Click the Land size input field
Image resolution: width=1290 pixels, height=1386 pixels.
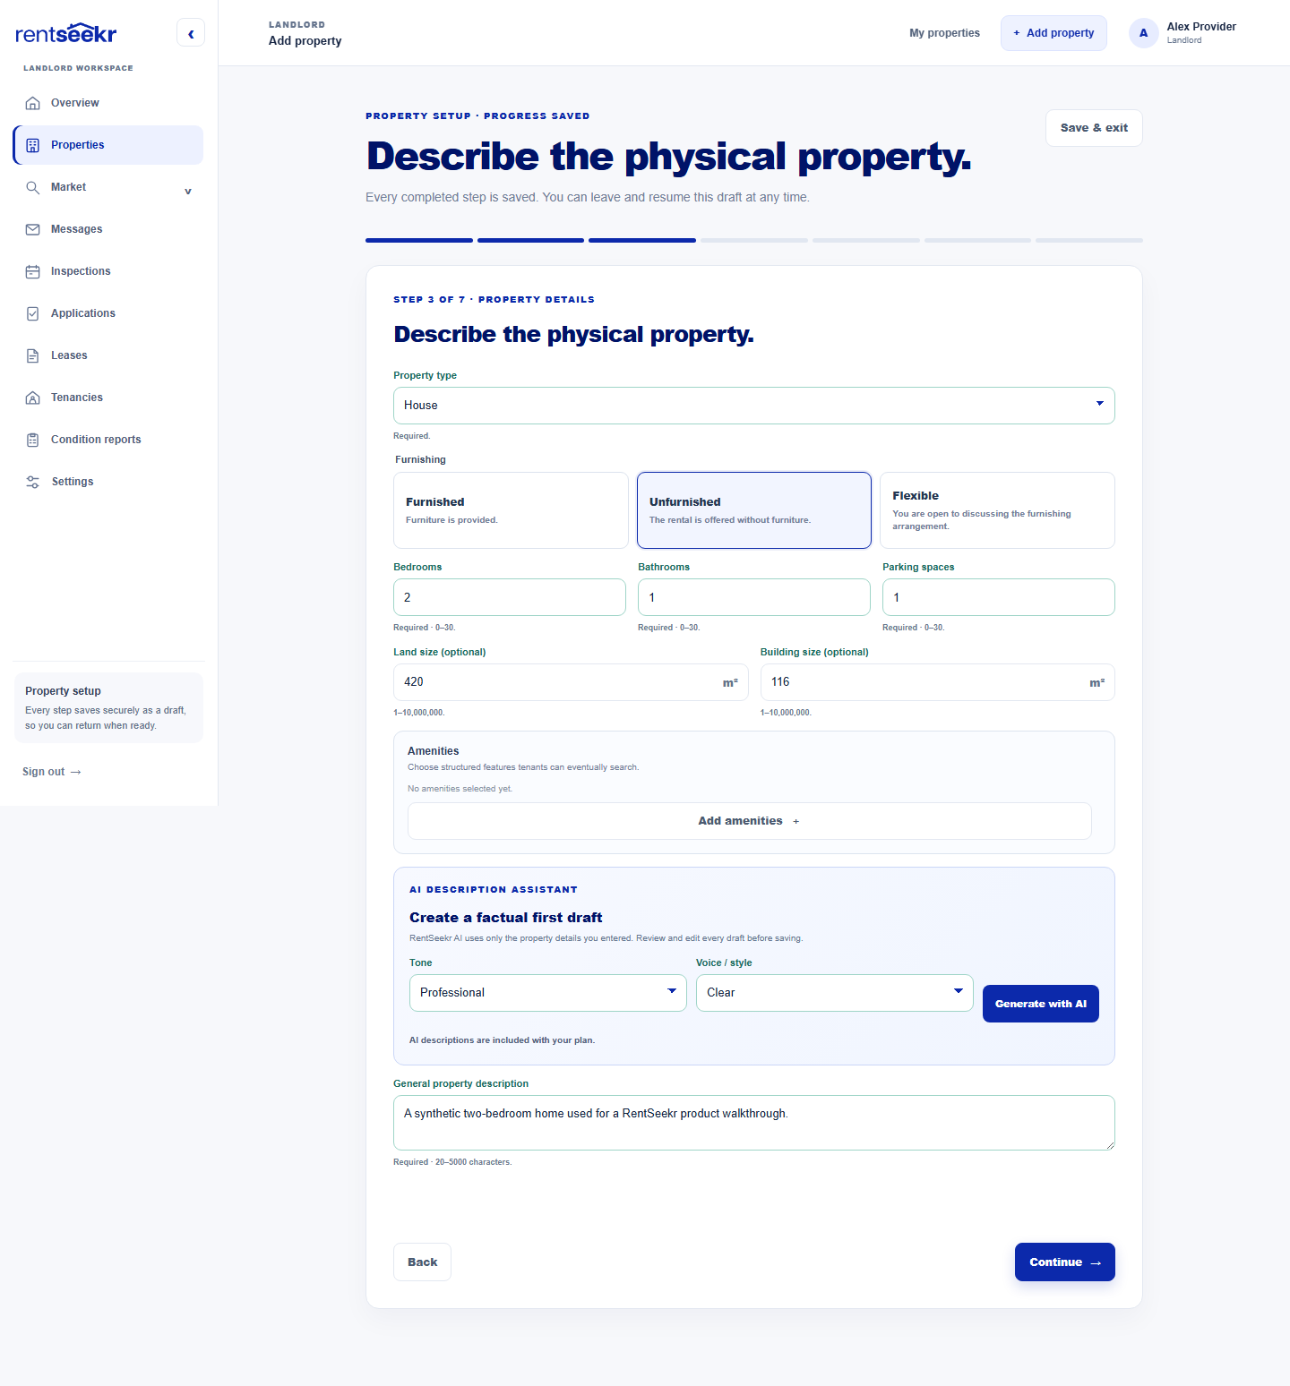[571, 682]
